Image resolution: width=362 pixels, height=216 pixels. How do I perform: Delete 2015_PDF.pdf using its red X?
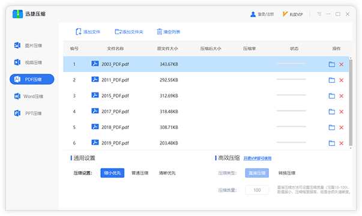click(342, 96)
